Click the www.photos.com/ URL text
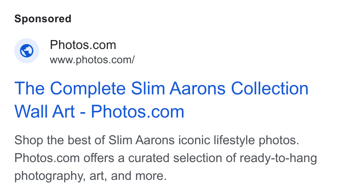Image resolution: width=338 pixels, height=195 pixels. pyautogui.click(x=92, y=60)
